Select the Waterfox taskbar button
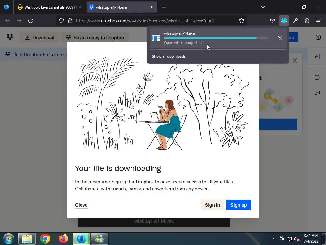326x245 pixels. 81,239
